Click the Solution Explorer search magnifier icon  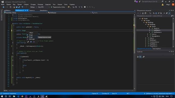pyautogui.click(x=172, y=16)
